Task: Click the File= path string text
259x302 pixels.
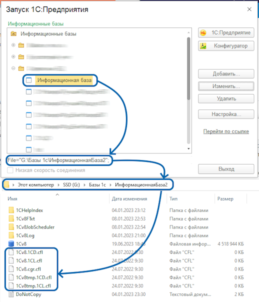Action: pyautogui.click(x=58, y=160)
